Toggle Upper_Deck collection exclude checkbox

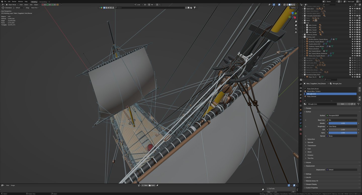click(350, 9)
